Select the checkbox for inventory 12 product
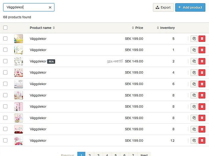The image size is (209, 156). 5,141
